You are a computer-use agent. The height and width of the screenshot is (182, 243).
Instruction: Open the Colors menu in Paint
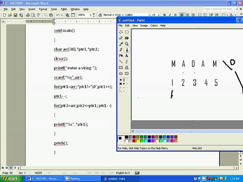click(154, 26)
